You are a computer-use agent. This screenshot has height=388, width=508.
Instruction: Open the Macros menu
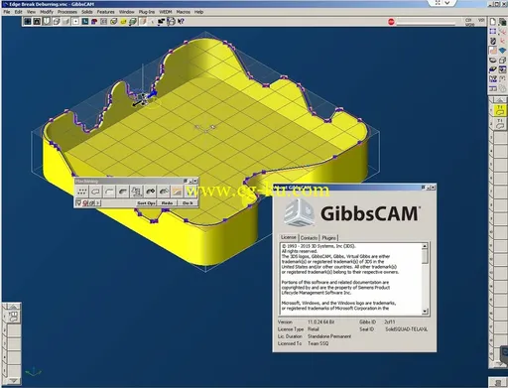tap(183, 12)
